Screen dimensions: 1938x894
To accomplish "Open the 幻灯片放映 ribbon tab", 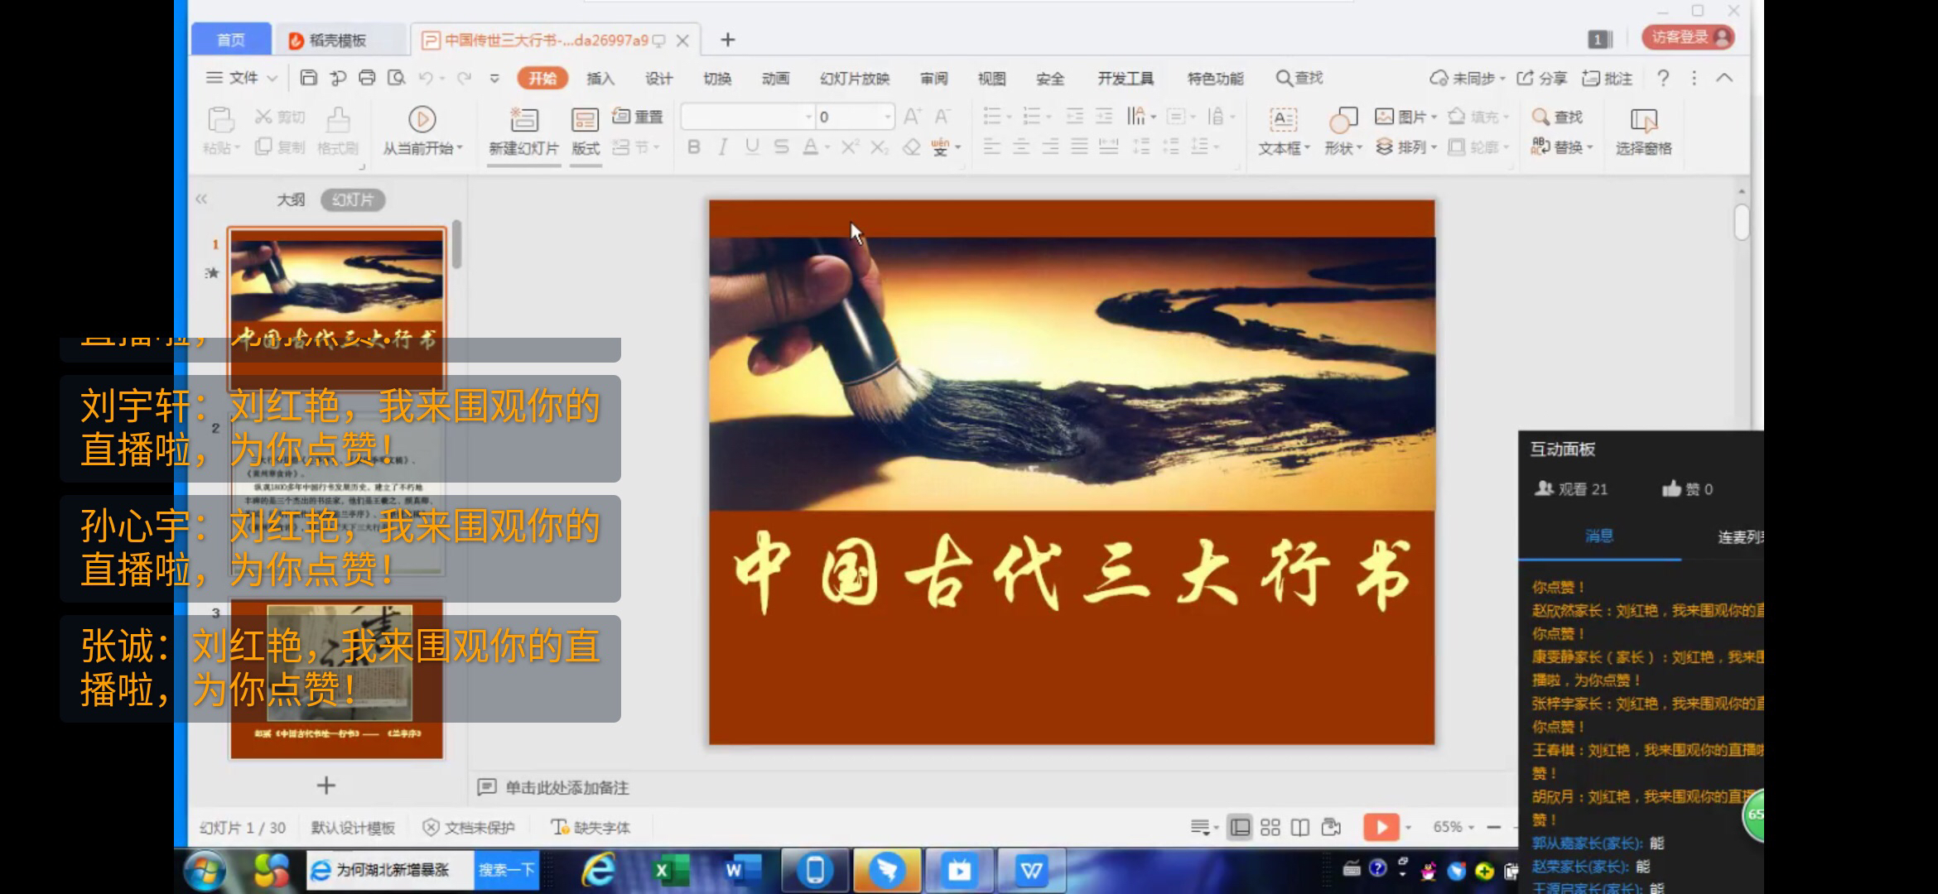I will [x=855, y=78].
